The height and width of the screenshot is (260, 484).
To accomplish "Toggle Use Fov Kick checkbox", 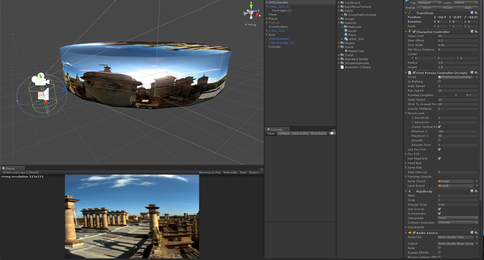I will click(439, 149).
